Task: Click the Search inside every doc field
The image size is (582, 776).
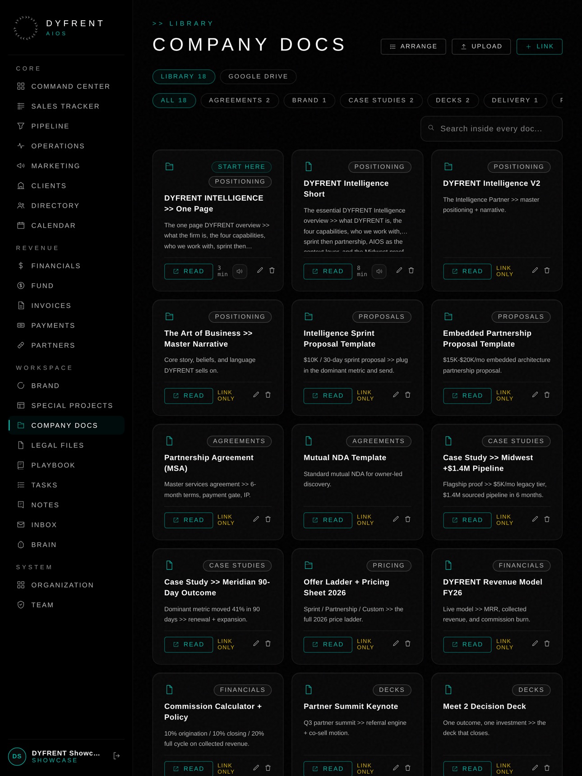Action: (x=491, y=129)
